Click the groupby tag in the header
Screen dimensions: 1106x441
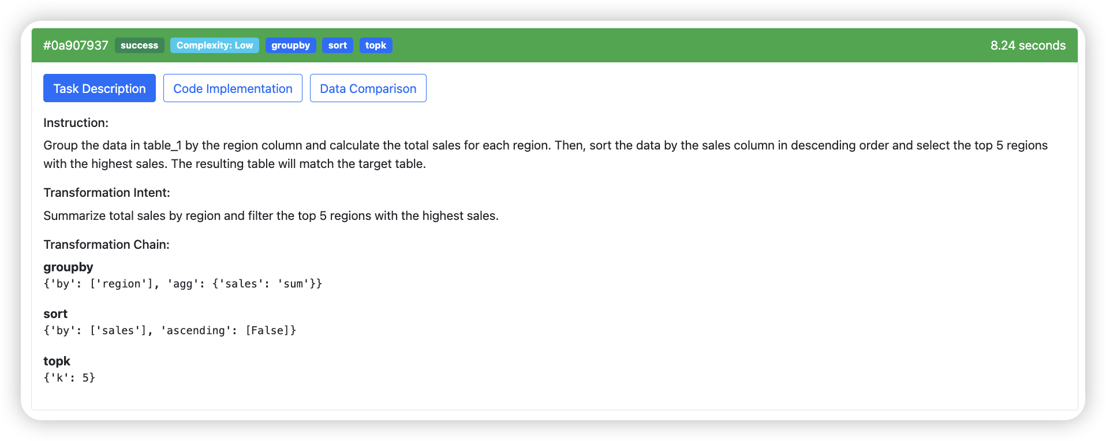click(x=290, y=46)
